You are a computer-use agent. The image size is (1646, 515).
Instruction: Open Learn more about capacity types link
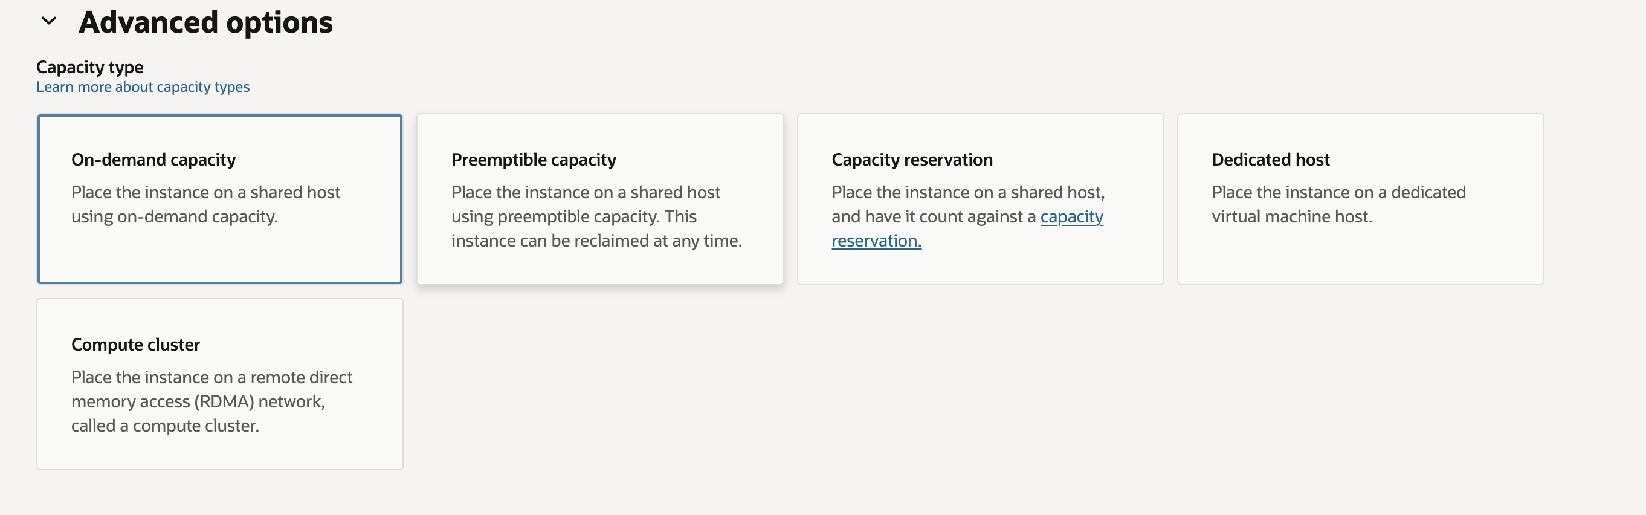pyautogui.click(x=143, y=87)
